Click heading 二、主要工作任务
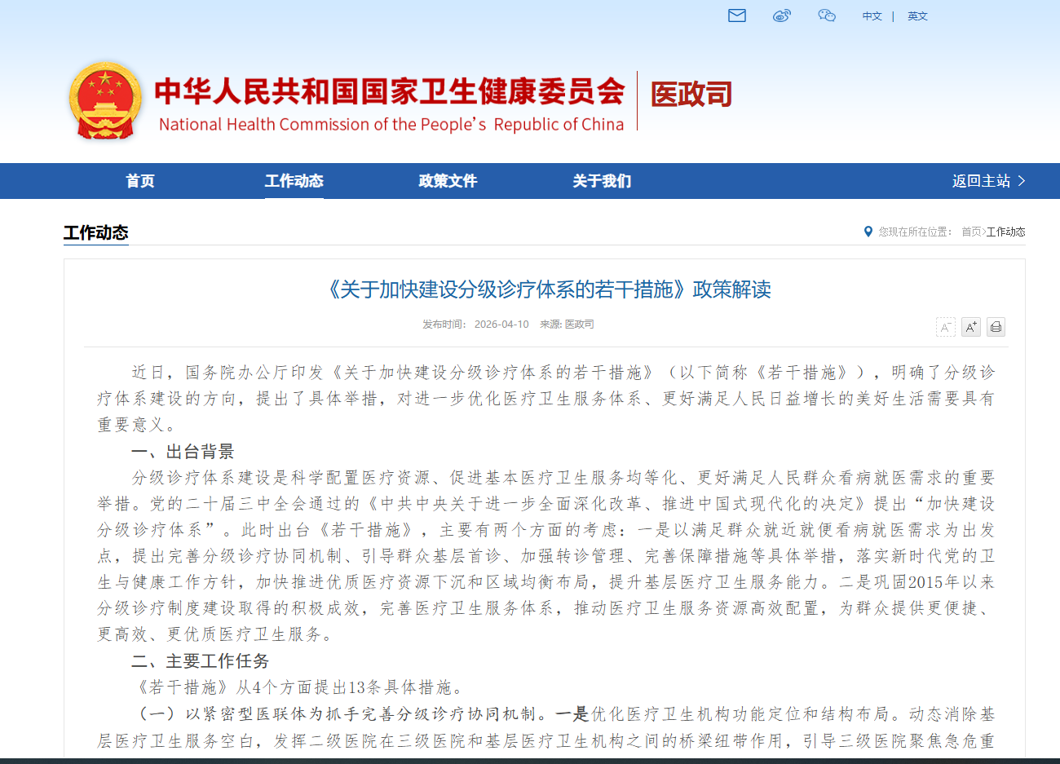1060x764 pixels. point(200,661)
